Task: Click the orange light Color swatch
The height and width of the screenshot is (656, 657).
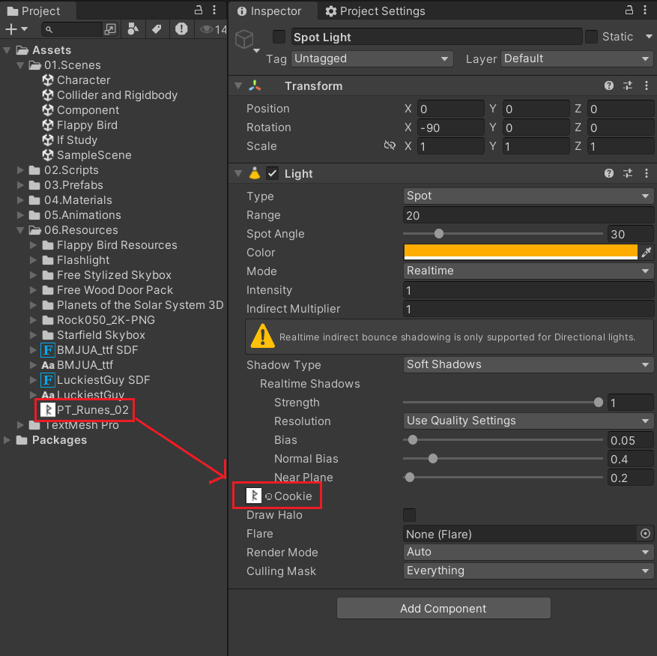Action: click(x=521, y=252)
